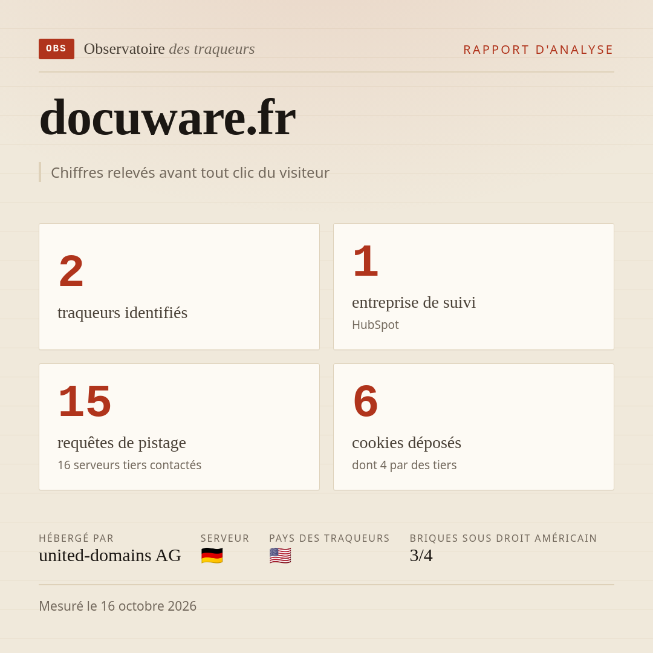The width and height of the screenshot is (653, 653).
Task: Click the 'SERVEUR' label
Action: [225, 538]
